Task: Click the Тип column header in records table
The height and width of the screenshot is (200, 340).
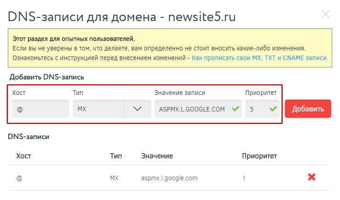Action: click(x=116, y=156)
